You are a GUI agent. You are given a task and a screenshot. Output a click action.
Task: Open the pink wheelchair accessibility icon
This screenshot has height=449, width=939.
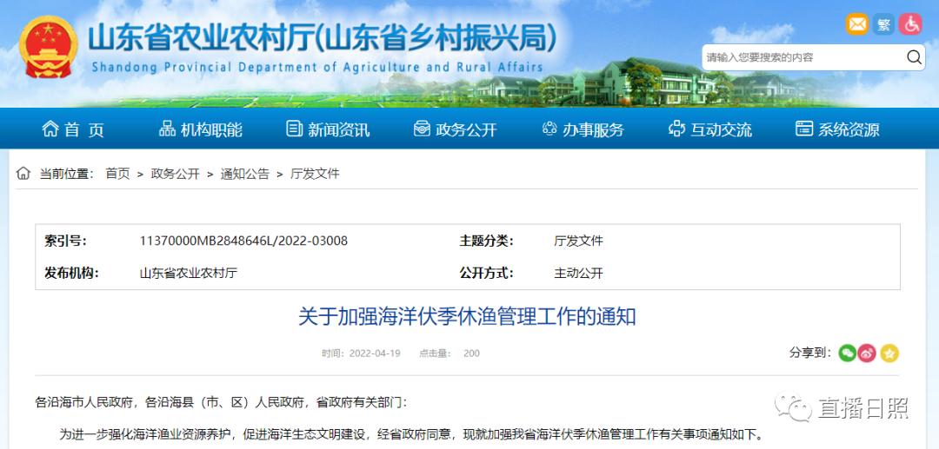[x=910, y=24]
